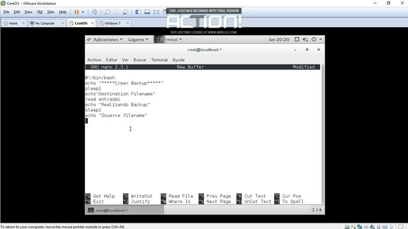Minimize the root@localhost terminal window
Screen dimensions: 408x229
tap(295, 50)
